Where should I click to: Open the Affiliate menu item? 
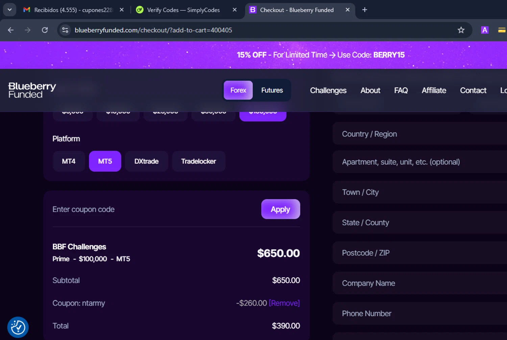[x=434, y=90]
